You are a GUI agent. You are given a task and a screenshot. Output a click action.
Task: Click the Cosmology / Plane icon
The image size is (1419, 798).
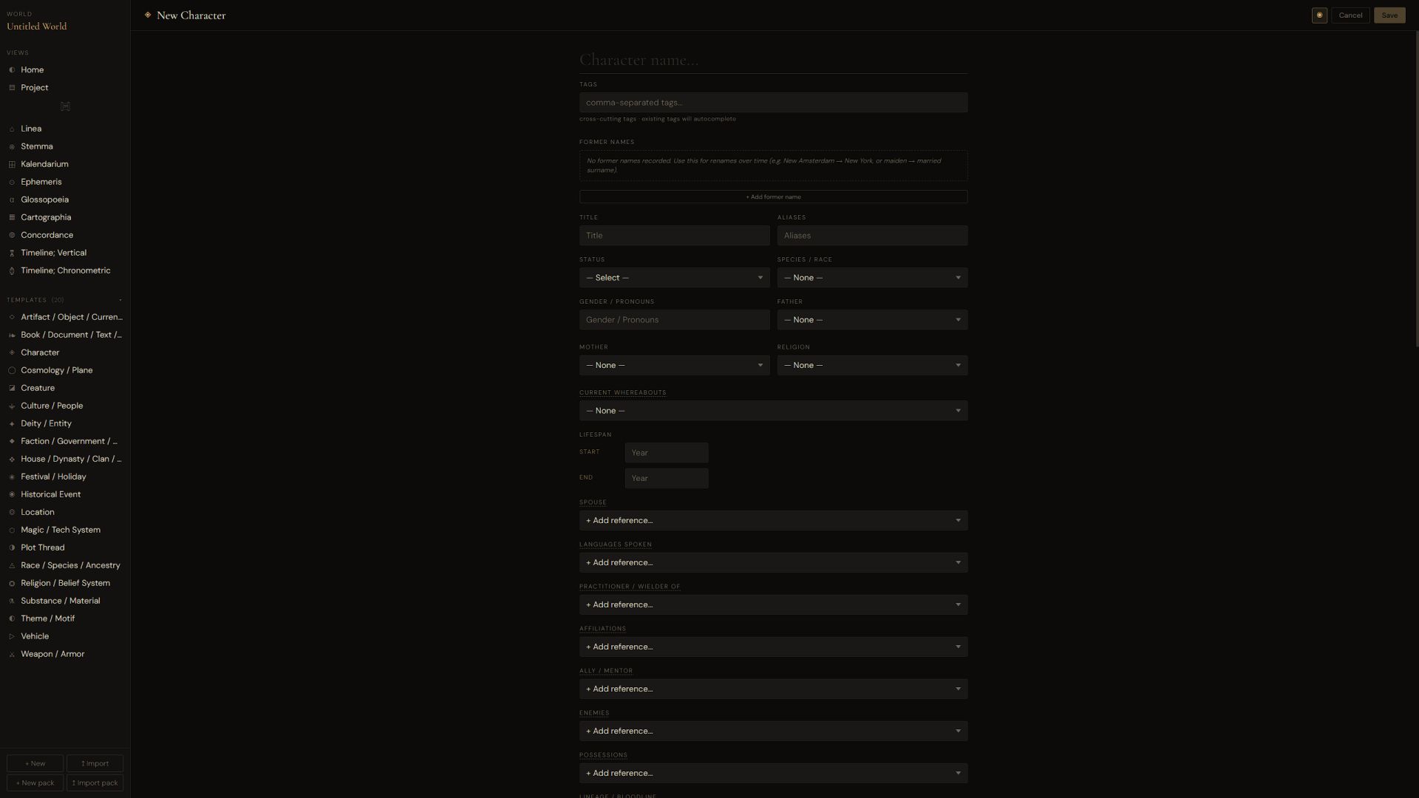click(x=12, y=371)
